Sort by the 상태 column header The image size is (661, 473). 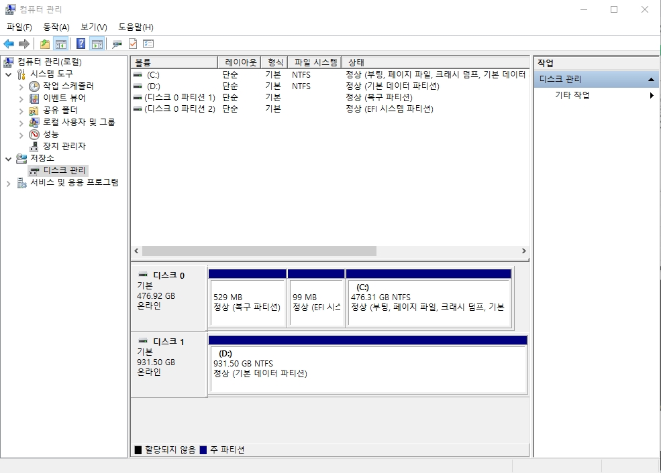pos(435,62)
